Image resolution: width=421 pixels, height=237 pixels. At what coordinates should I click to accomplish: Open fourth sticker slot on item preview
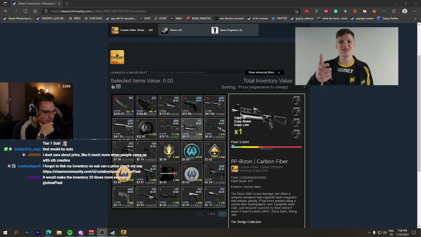click(x=297, y=134)
